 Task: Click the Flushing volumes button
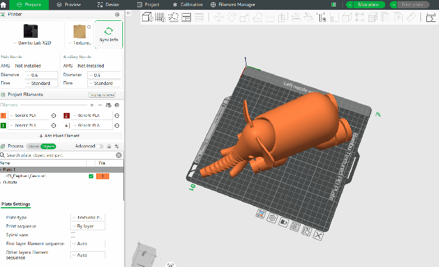102,95
